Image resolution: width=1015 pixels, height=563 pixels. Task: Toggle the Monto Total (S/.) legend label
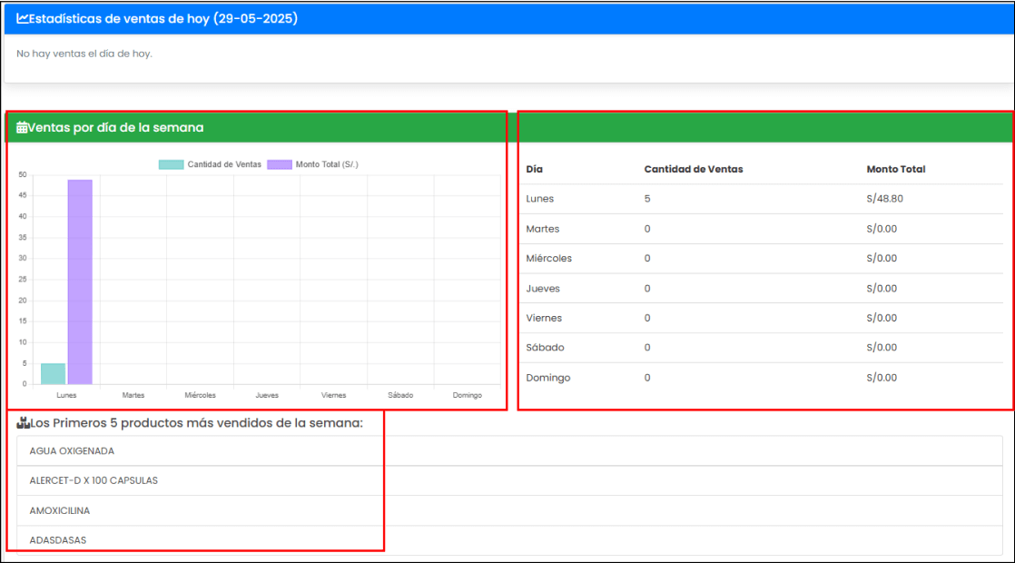click(x=327, y=164)
